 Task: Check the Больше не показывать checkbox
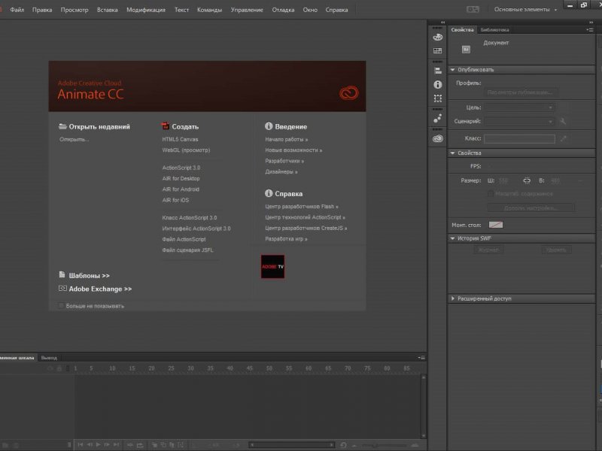pos(61,306)
